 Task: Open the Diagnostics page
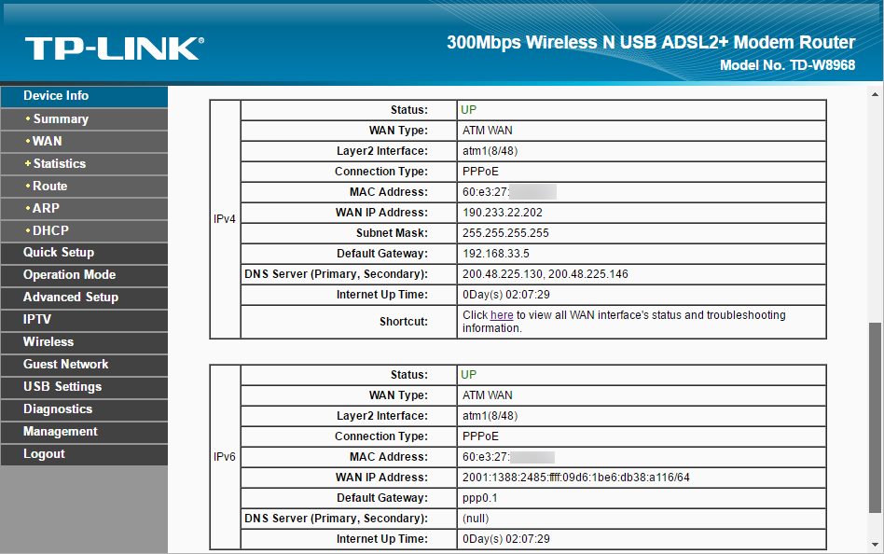(84, 409)
